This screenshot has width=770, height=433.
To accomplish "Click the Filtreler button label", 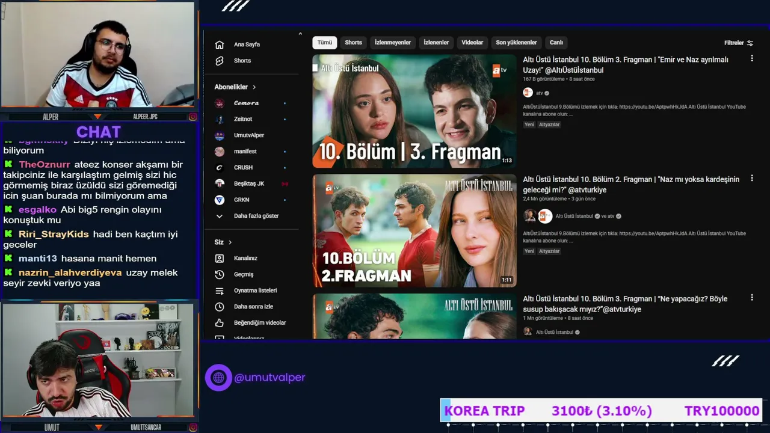I will pyautogui.click(x=734, y=43).
